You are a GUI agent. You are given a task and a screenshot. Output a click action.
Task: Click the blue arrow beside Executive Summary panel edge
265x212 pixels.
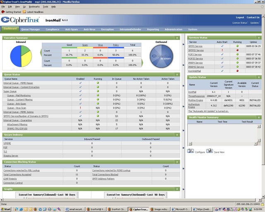click(183, 44)
